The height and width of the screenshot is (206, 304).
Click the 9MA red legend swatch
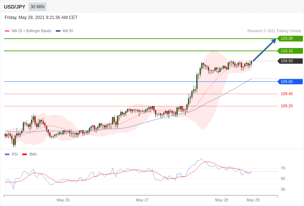(24, 154)
